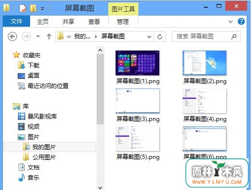251x190 pixels.
Task: Click the 屏幕截图(5).png file name
Action: click(138, 157)
